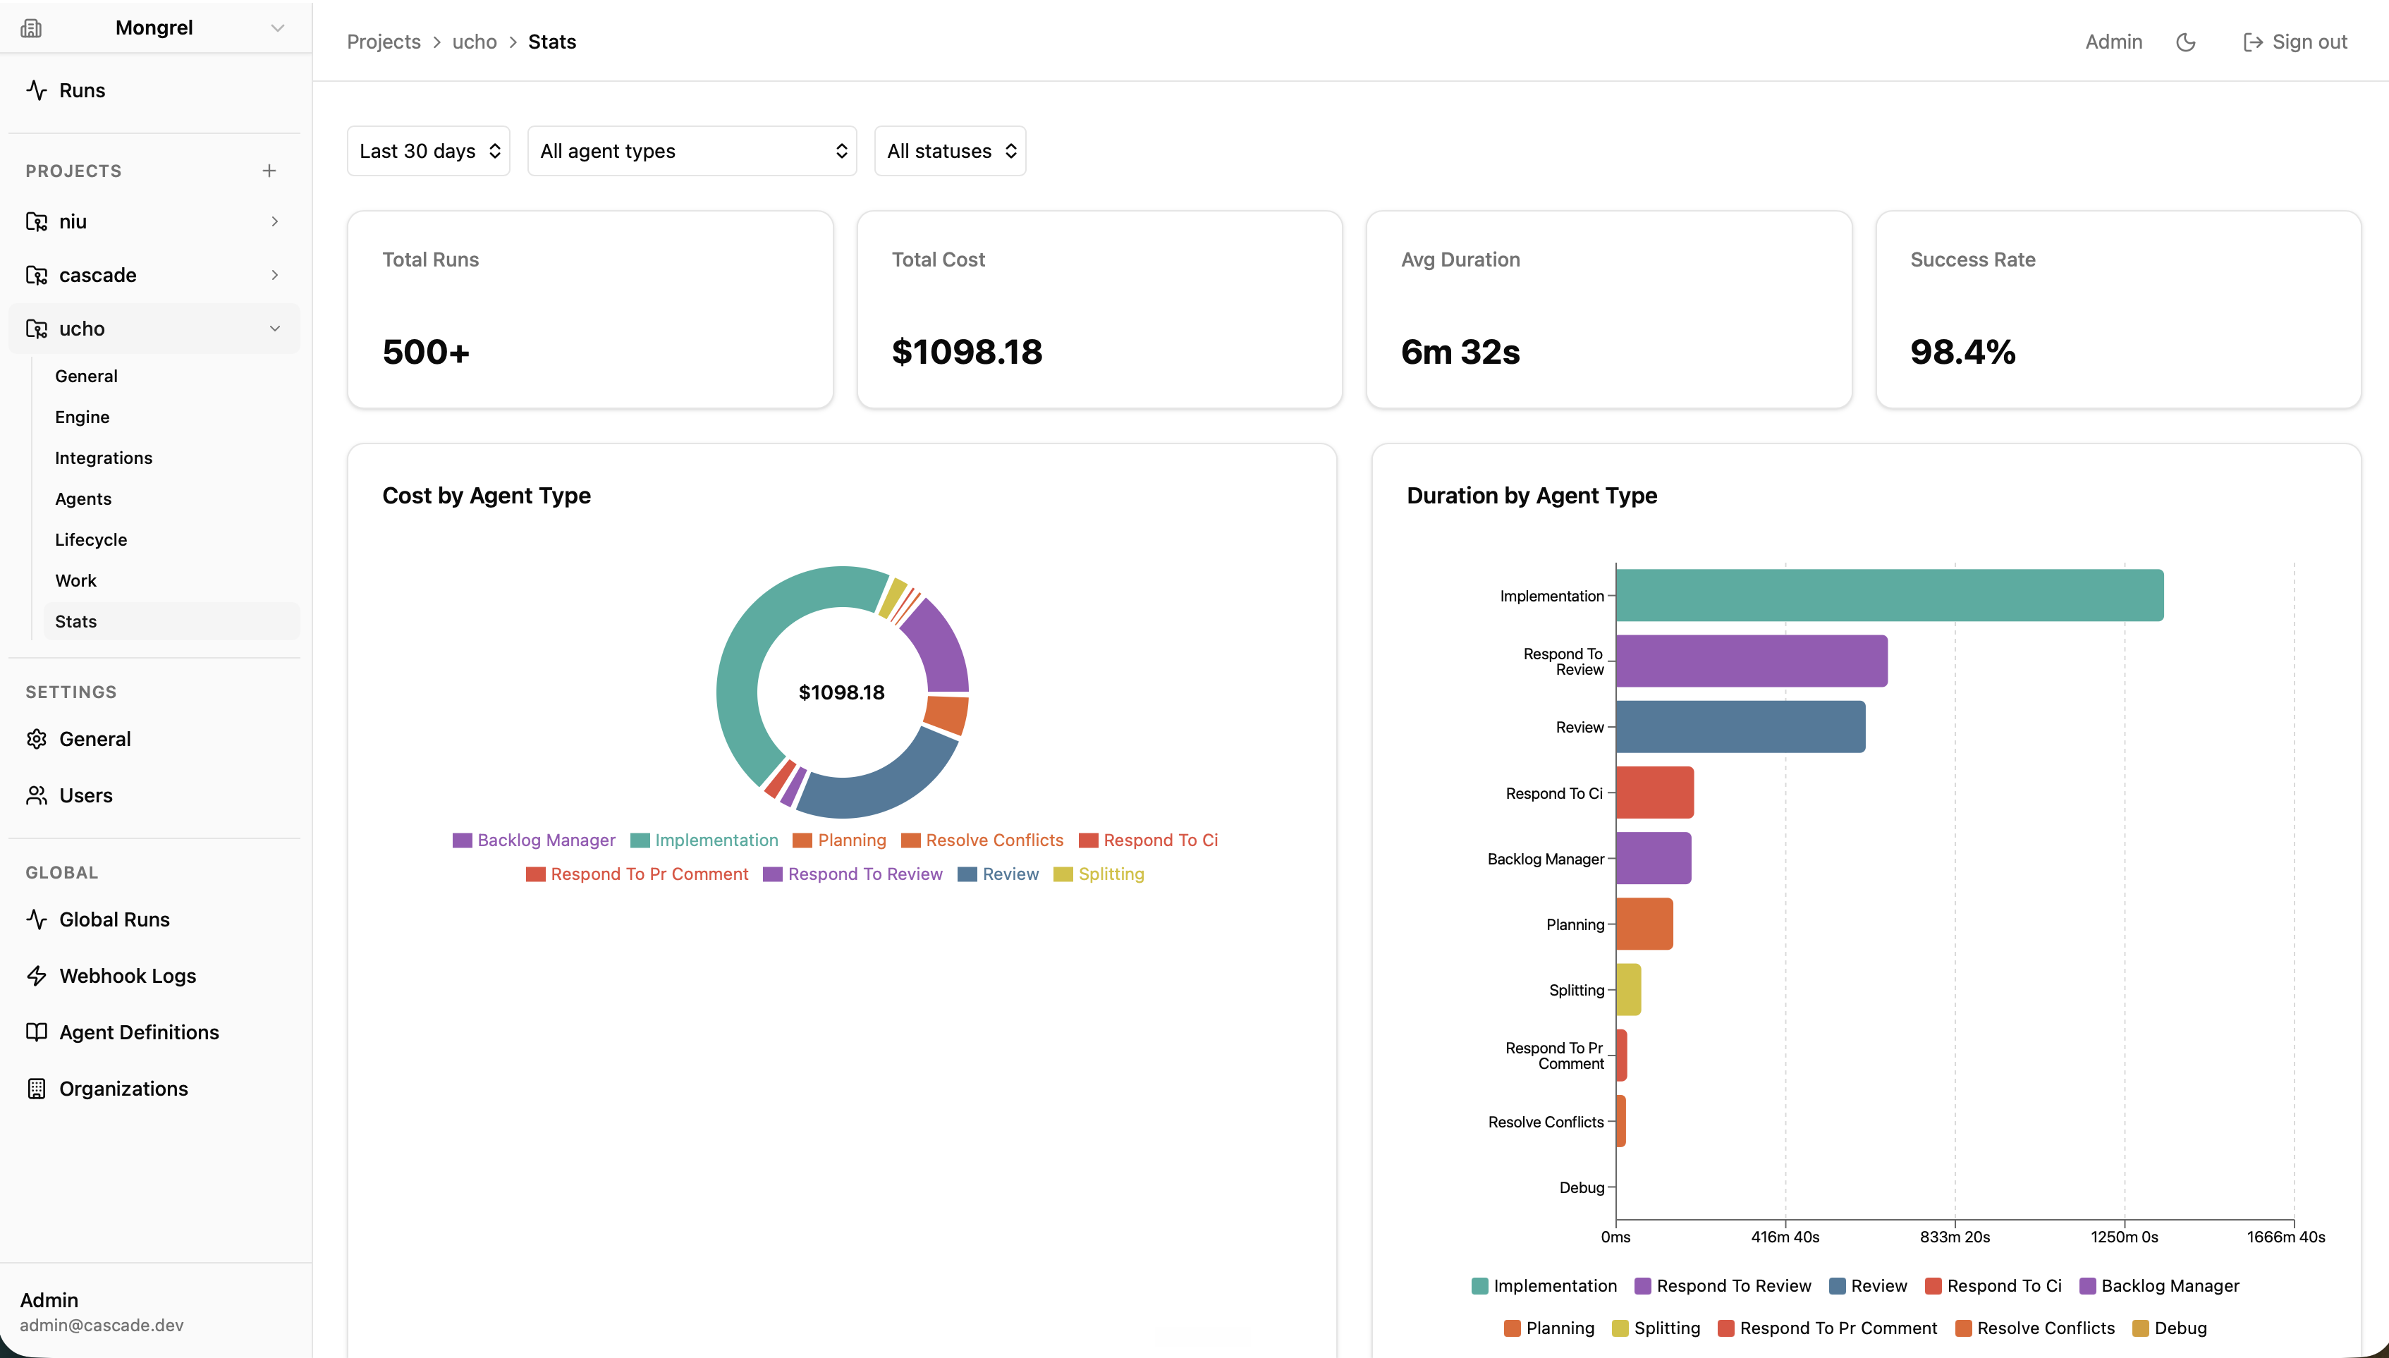Click the General settings gear icon
Screen dimensions: 2389x1358
[37, 739]
